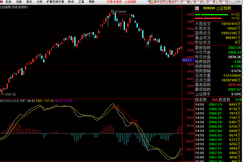Screen dimensions: 243x162
Task: Open the 资讯 menu
Action: (x=71, y=2)
